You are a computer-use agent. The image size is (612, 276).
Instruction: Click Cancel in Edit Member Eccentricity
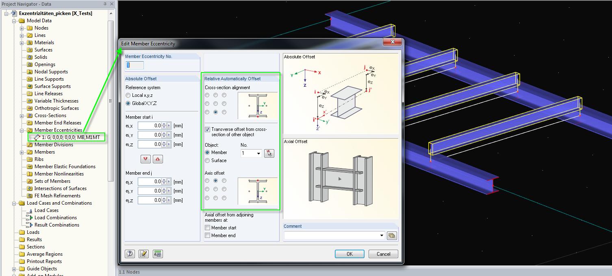[383, 254]
